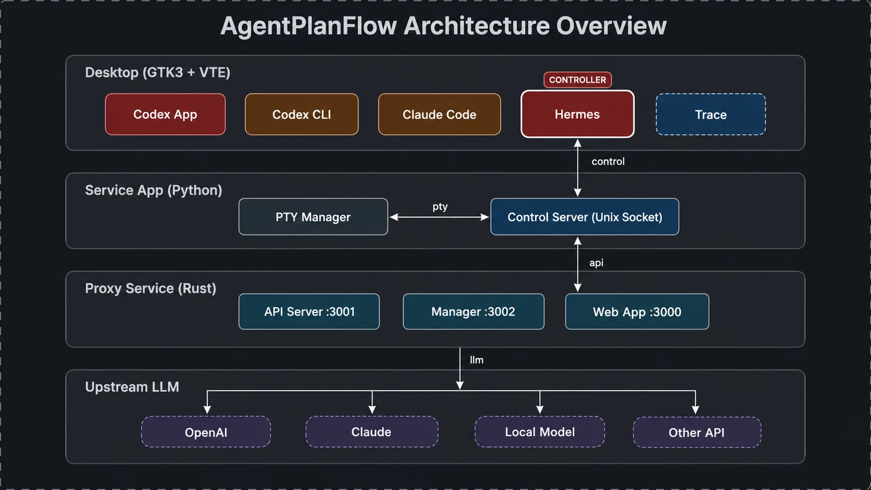Select the Claude upstream box
Screen dimensions: 871x490
pos(371,432)
